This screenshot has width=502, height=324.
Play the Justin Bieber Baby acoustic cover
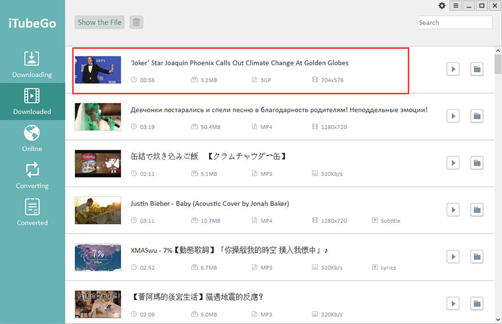(x=453, y=210)
